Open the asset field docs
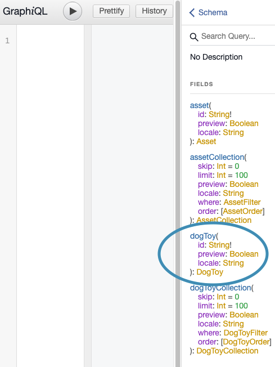This screenshot has width=275, height=367. click(x=199, y=105)
